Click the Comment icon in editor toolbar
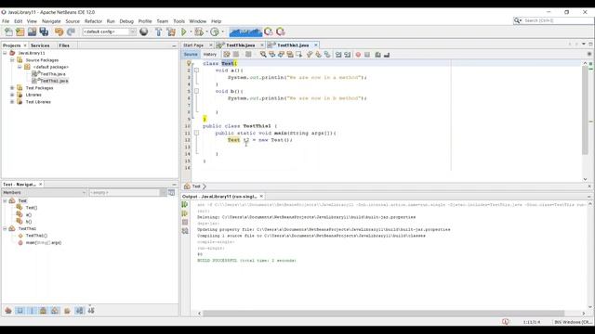The width and height of the screenshot is (595, 334). [378, 55]
